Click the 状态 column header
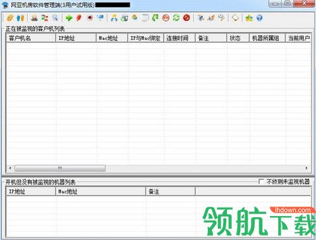Viewport: 316px width, 240px height. pos(238,38)
